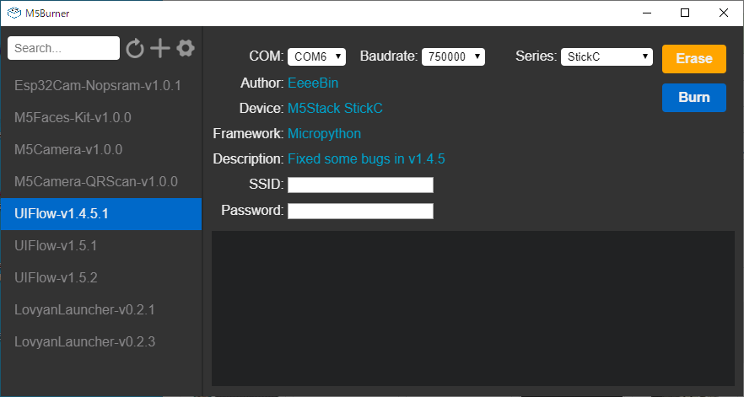Minimize the M5Burner window

[x=646, y=13]
